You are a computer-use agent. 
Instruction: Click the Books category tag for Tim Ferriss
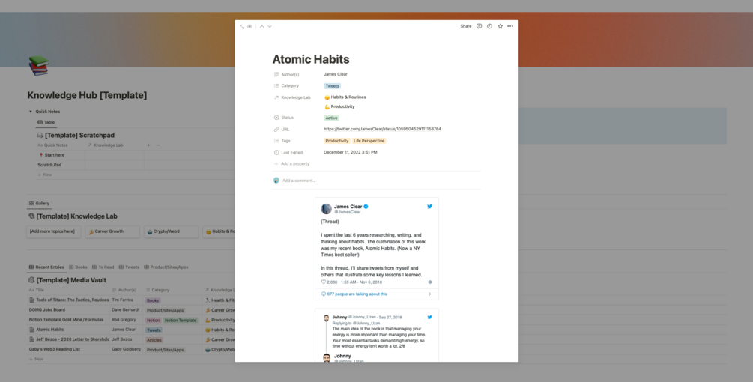point(153,300)
